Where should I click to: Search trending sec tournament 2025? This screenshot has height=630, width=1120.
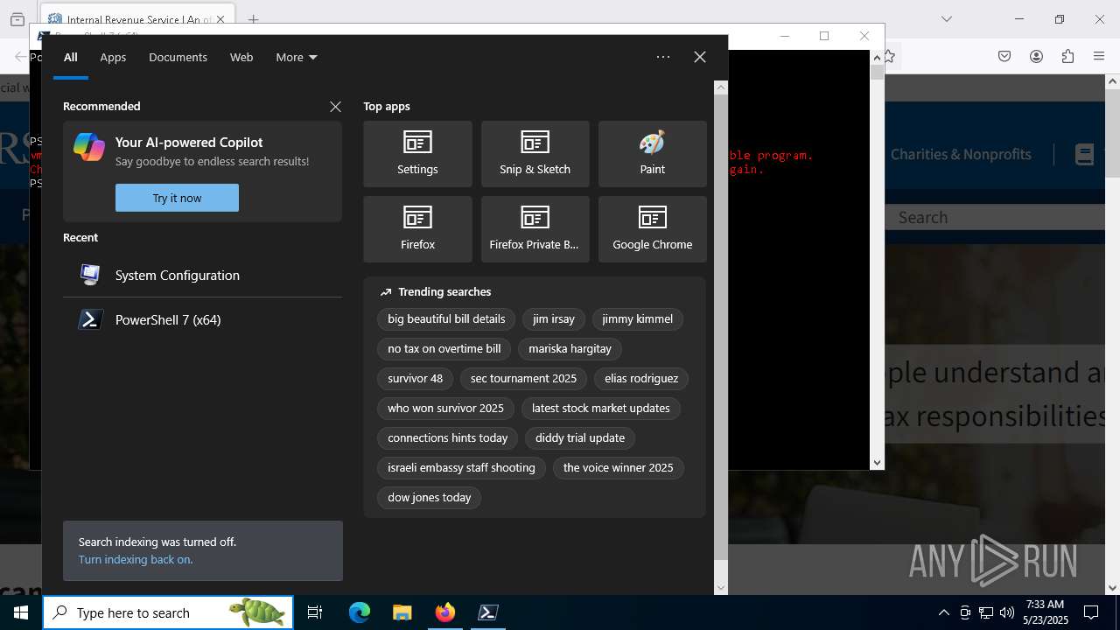click(x=523, y=379)
